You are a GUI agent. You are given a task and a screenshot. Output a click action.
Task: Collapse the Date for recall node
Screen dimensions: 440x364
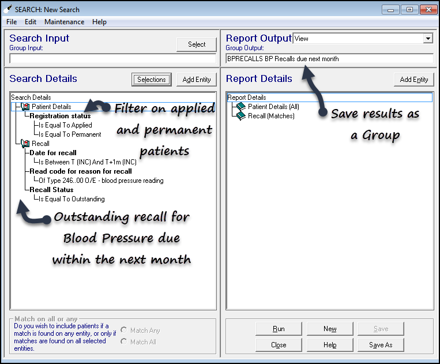tap(53, 153)
